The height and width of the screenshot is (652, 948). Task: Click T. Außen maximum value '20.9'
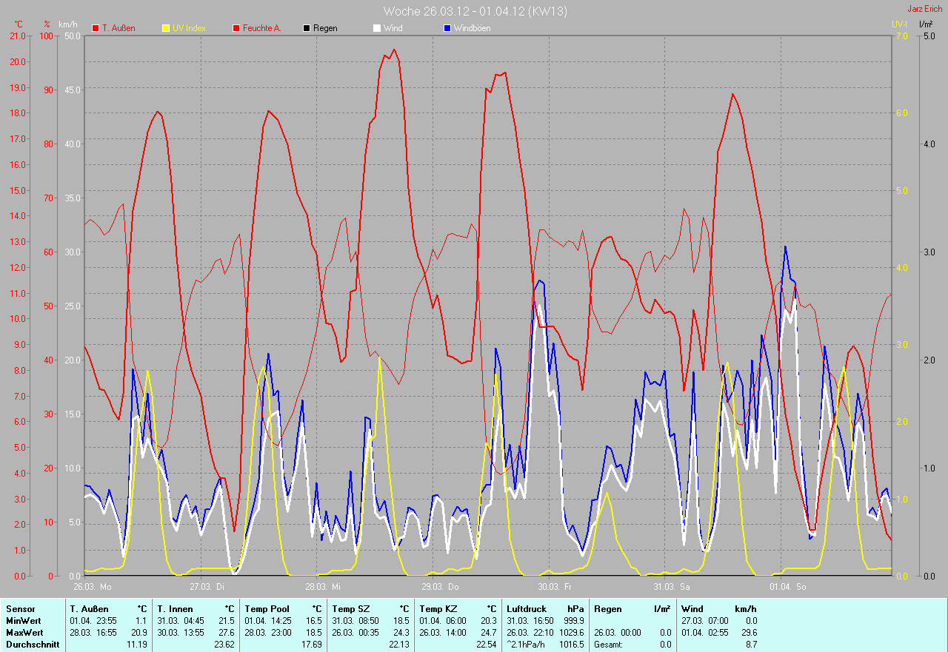139,633
